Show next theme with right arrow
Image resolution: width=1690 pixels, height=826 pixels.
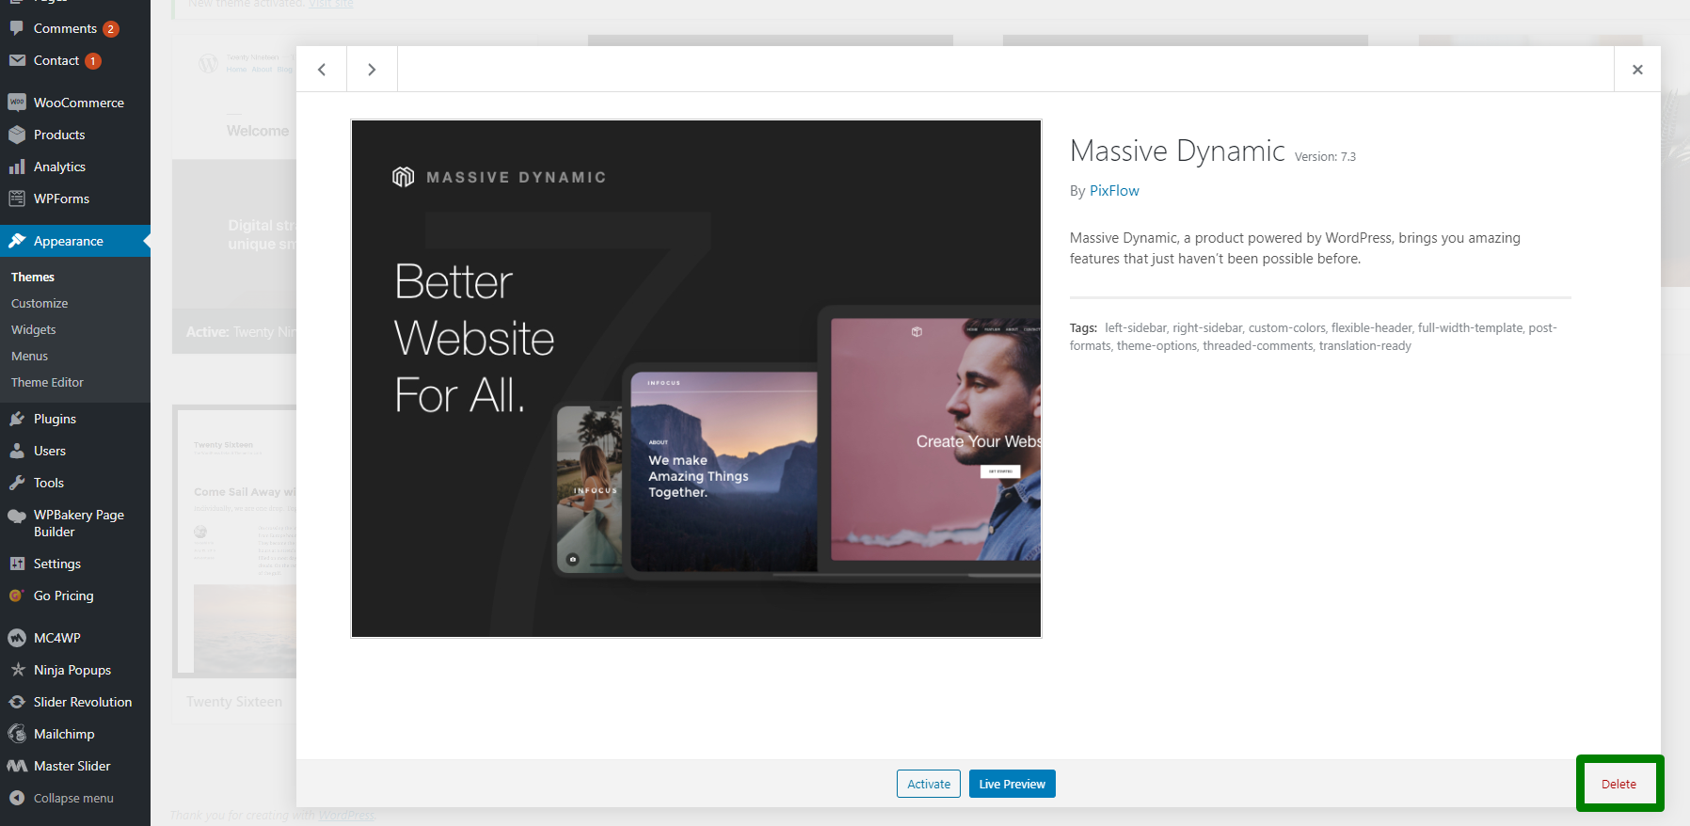click(x=372, y=70)
